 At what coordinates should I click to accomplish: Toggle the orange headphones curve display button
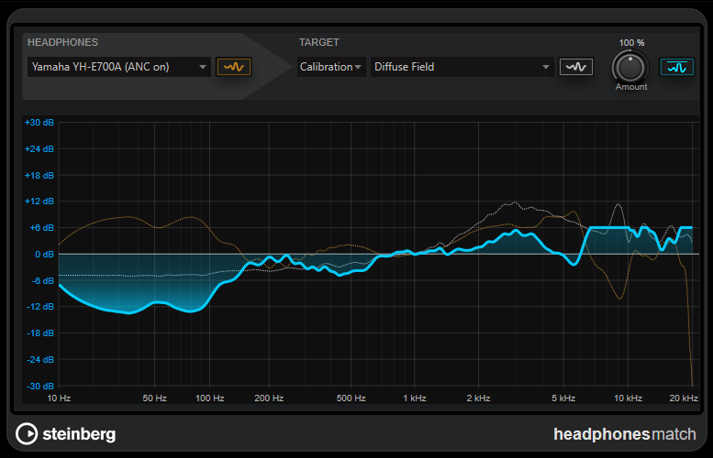(x=234, y=67)
